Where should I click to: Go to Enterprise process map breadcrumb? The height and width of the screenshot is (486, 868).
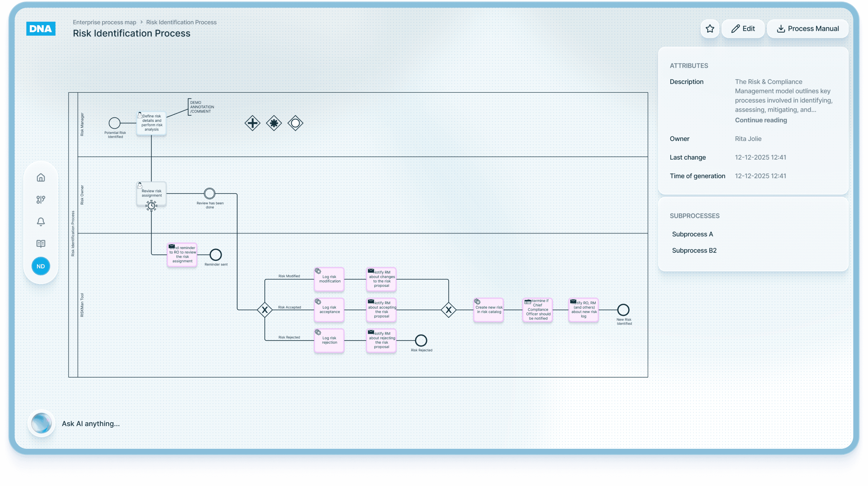pyautogui.click(x=104, y=22)
